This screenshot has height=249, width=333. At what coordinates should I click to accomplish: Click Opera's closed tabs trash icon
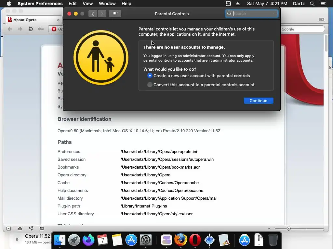[321, 20]
